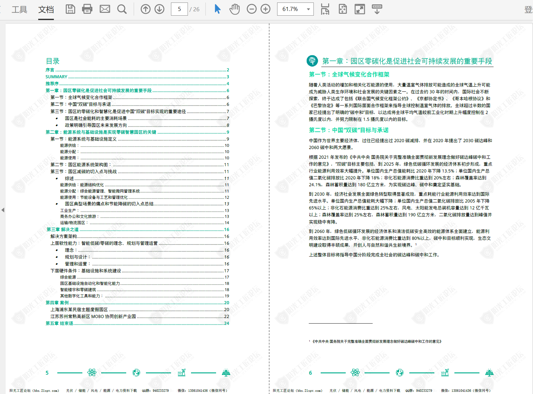Click page 6 section heading 第一节：全球气候变化合作框架
The width and height of the screenshot is (533, 394).
349,74
